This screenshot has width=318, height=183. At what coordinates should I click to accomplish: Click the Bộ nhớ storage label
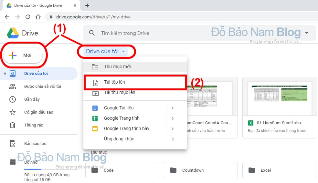[x=31, y=162]
